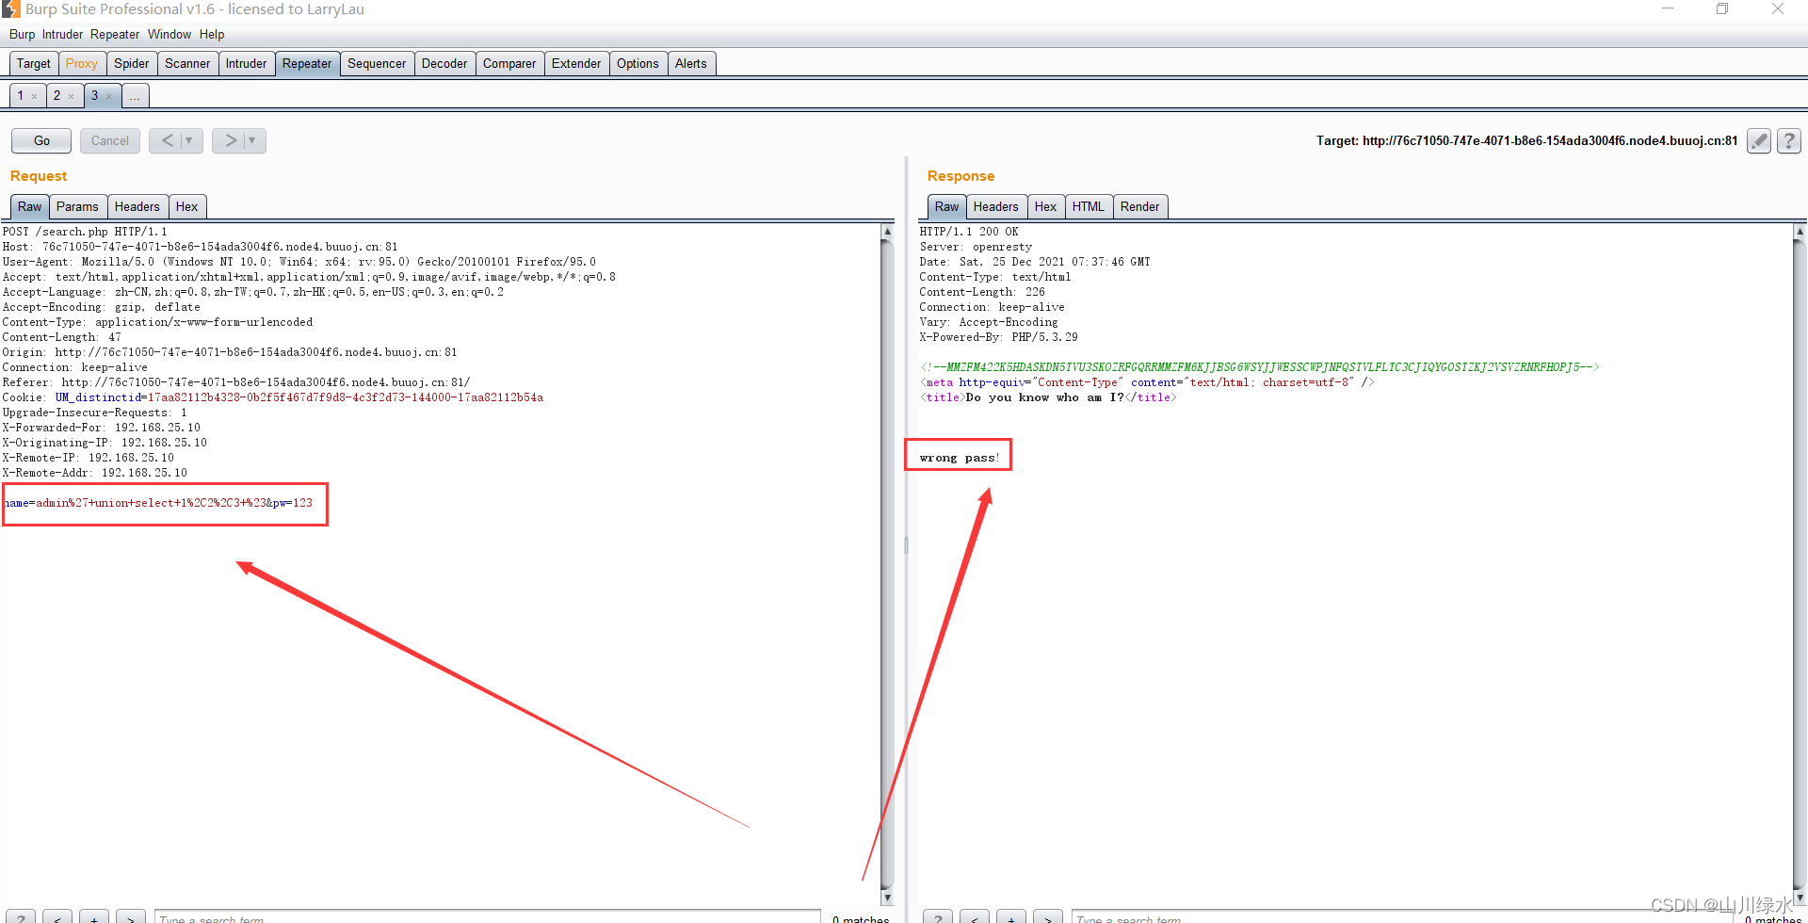Close Repeater tab 3 via its x
The width and height of the screenshot is (1808, 923).
[109, 96]
